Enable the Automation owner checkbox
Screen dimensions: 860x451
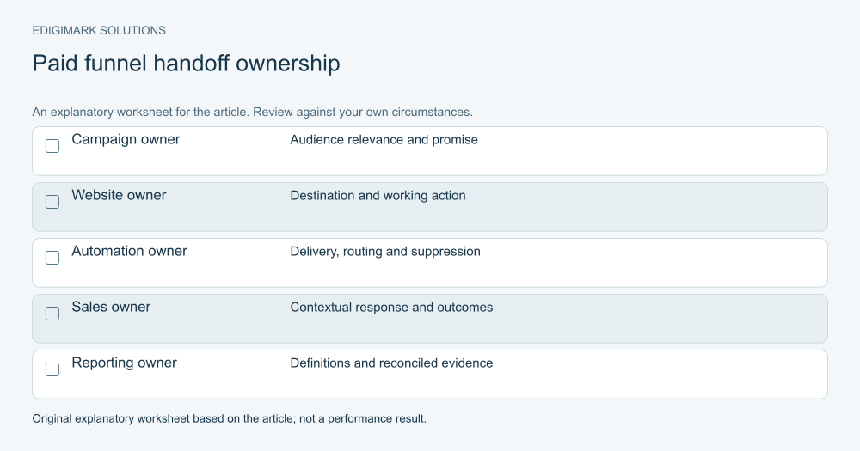pyautogui.click(x=52, y=258)
